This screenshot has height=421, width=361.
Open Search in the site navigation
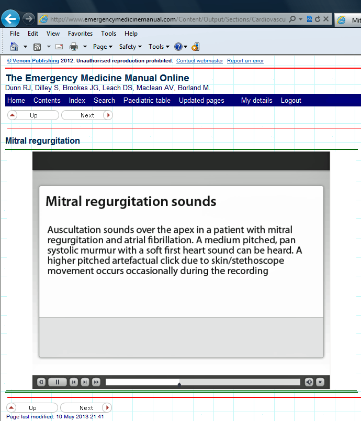tap(104, 101)
